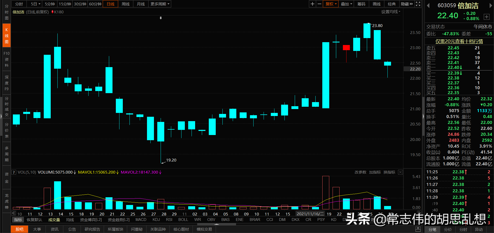Screen dimensions: 494x233
Task: Click the fullscreen expand icon on the toolbar
Action: pos(418,4)
